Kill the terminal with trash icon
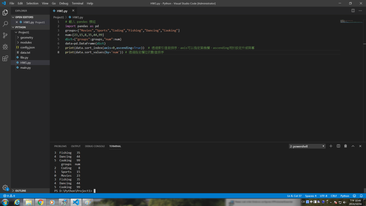Screen dimensions: 366x206 [x=346, y=146]
